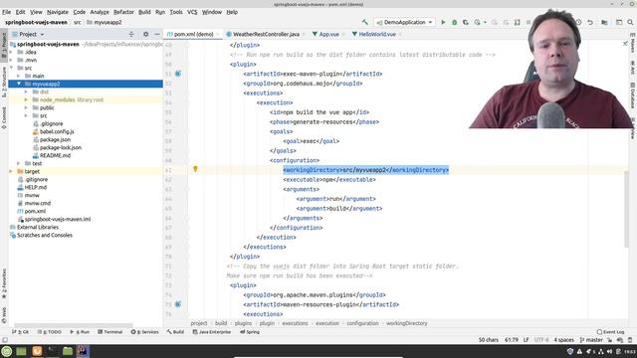Select README.md in project tree

55,155
